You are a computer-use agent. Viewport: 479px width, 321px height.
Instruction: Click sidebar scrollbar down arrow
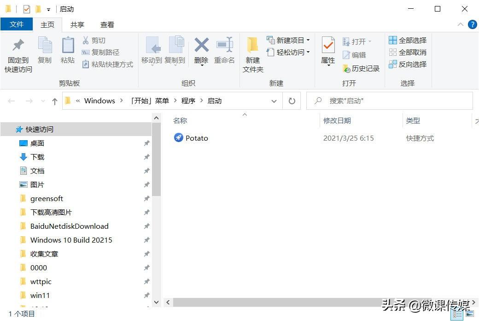[x=157, y=303]
